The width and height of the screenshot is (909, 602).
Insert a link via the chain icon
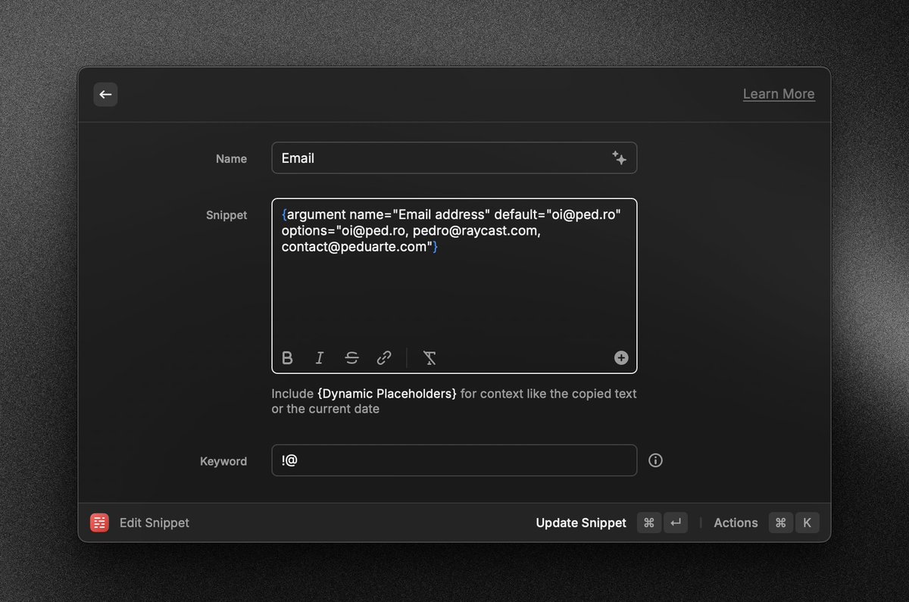[384, 358]
